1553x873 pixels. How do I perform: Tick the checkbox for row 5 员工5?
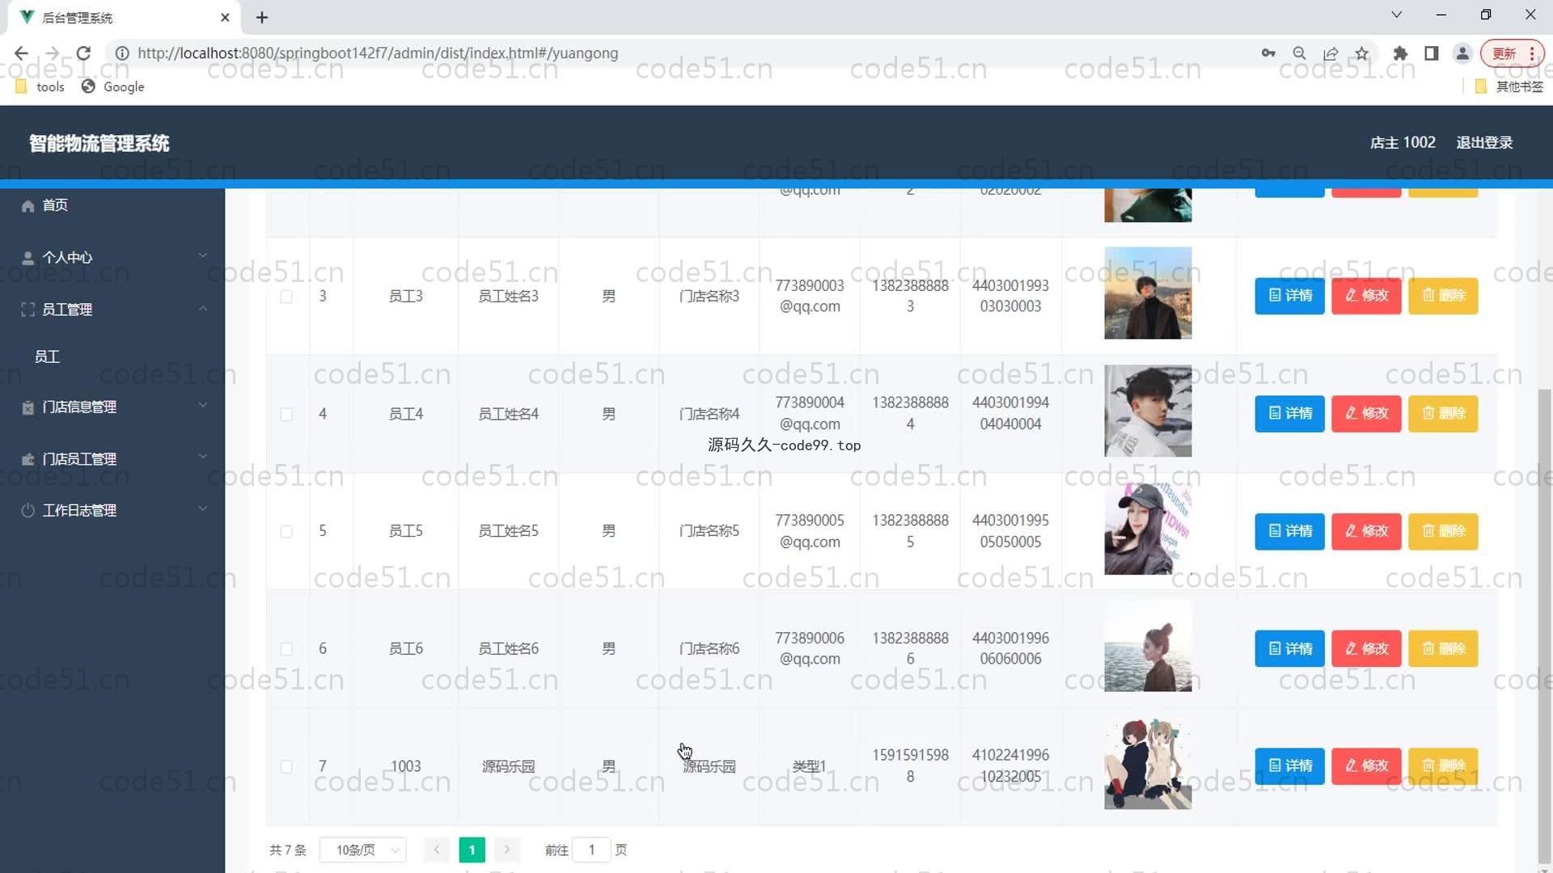click(x=286, y=531)
